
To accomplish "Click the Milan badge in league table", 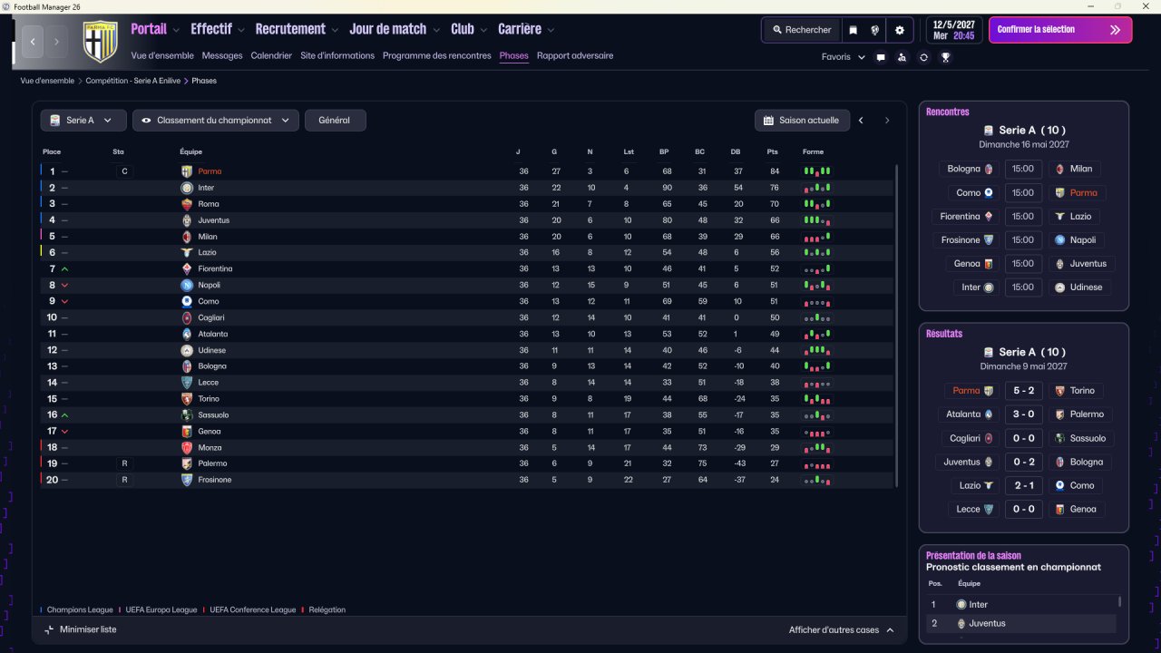I will tap(187, 237).
